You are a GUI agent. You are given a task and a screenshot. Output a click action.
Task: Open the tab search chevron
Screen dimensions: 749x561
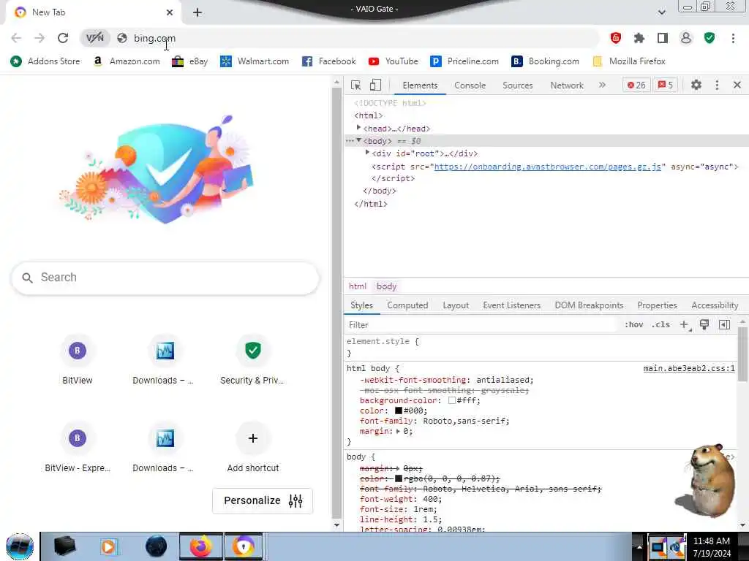tap(661, 12)
